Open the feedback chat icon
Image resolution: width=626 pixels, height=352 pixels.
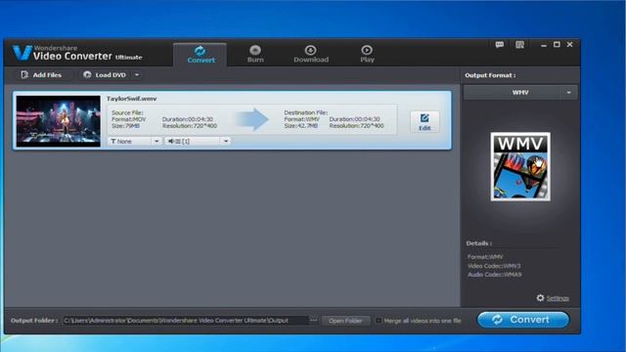pyautogui.click(x=500, y=45)
